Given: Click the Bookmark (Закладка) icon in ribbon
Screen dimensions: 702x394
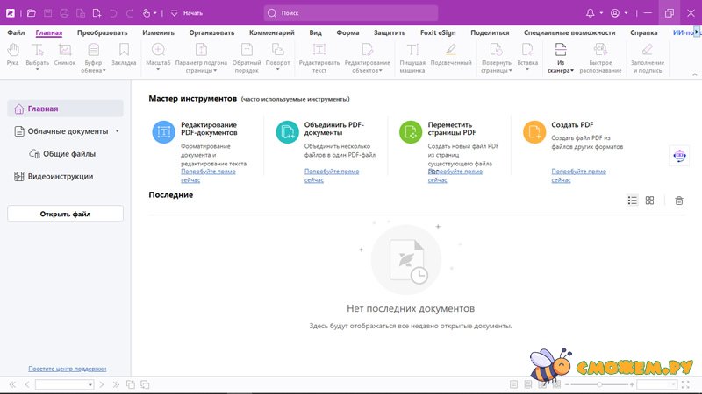Looking at the screenshot, I should coord(124,55).
